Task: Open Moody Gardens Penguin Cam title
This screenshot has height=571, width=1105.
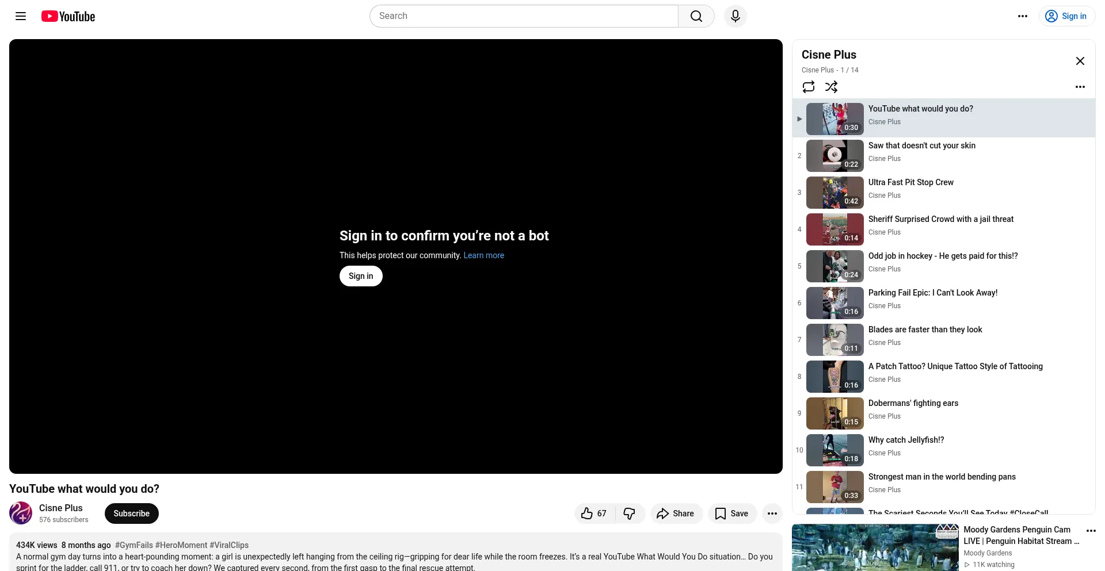Action: point(1021,535)
